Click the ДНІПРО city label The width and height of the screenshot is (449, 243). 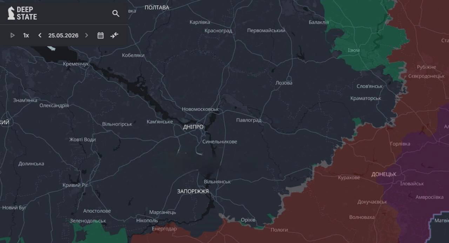click(x=193, y=127)
